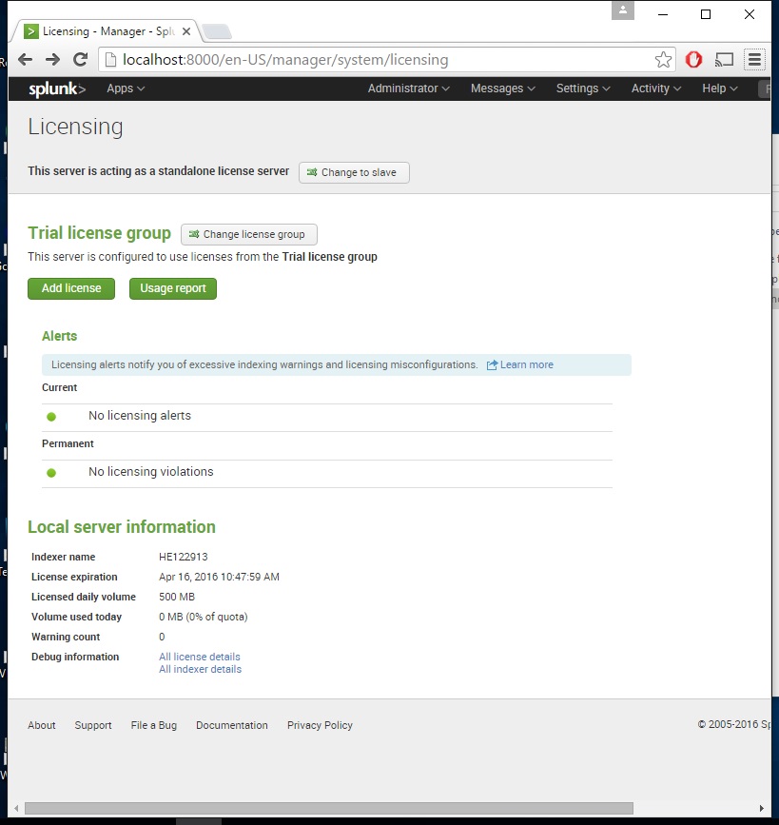Screen dimensions: 779x825
Task: Click the Splunk logo in navigation bar
Action: tap(57, 88)
